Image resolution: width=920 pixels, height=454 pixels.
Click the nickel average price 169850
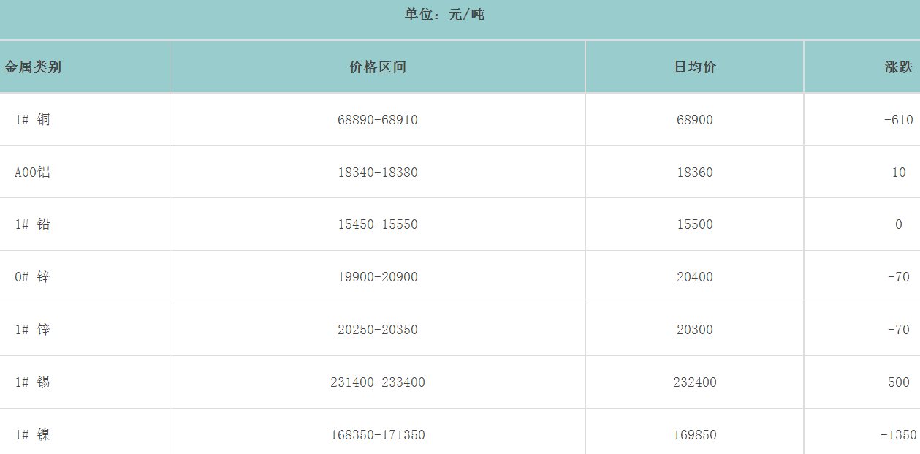[695, 435]
